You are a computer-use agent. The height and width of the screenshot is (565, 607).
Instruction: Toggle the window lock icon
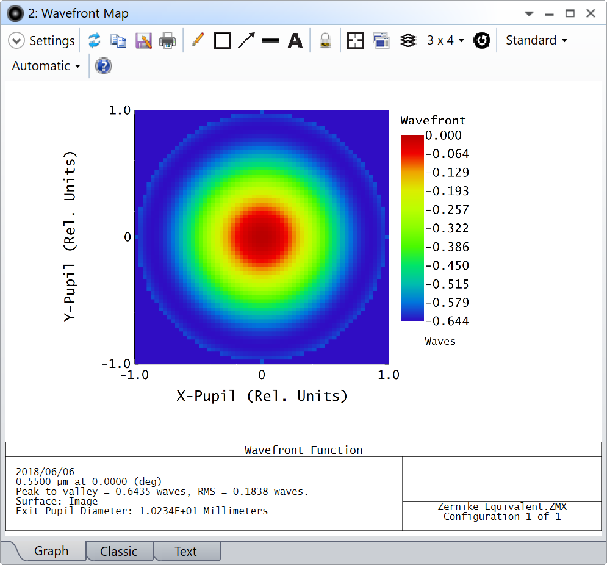[325, 40]
